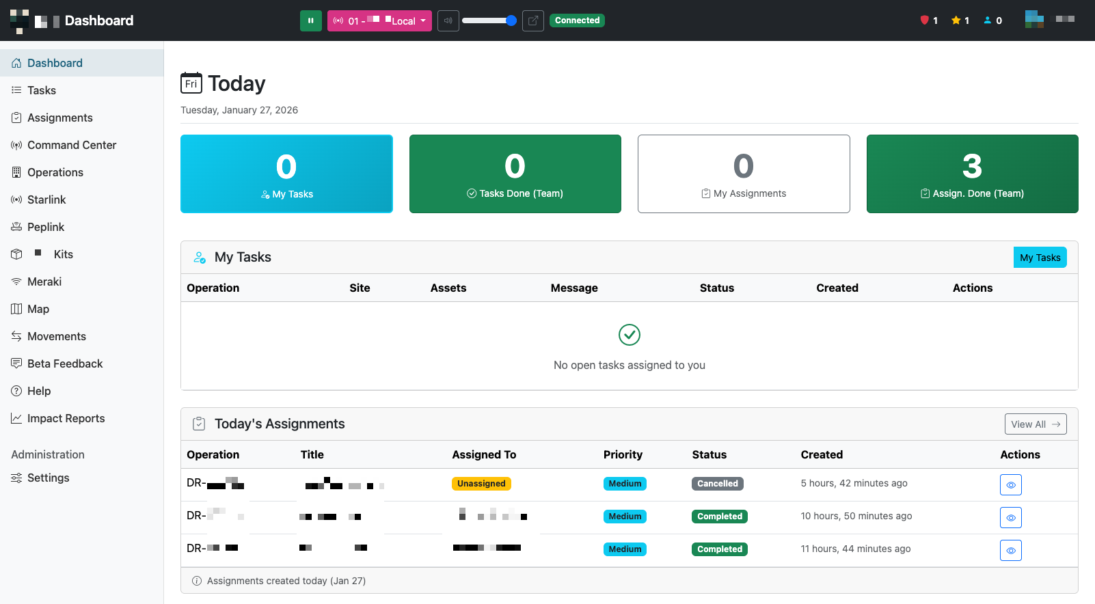Open the 01 - Local channel dropdown
The height and width of the screenshot is (604, 1095).
click(379, 20)
